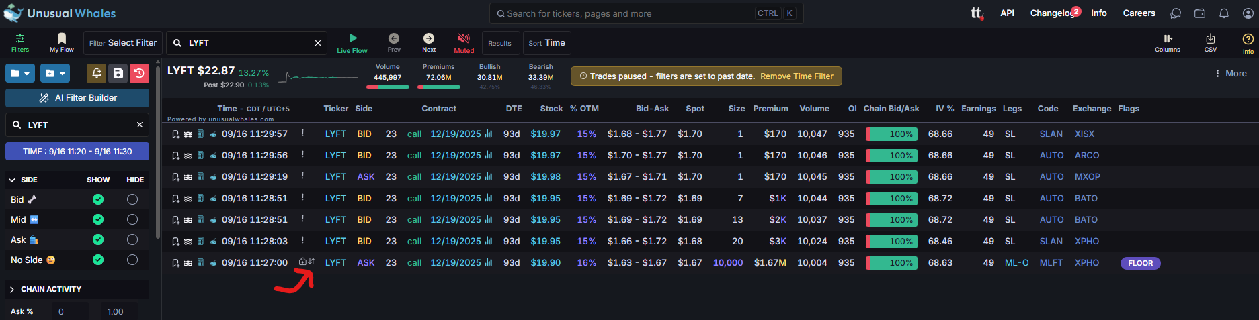Click the 100% Chain Bid/Ask bar on the 11:29:57 row
Screen dimensions: 1259x320
(892, 134)
